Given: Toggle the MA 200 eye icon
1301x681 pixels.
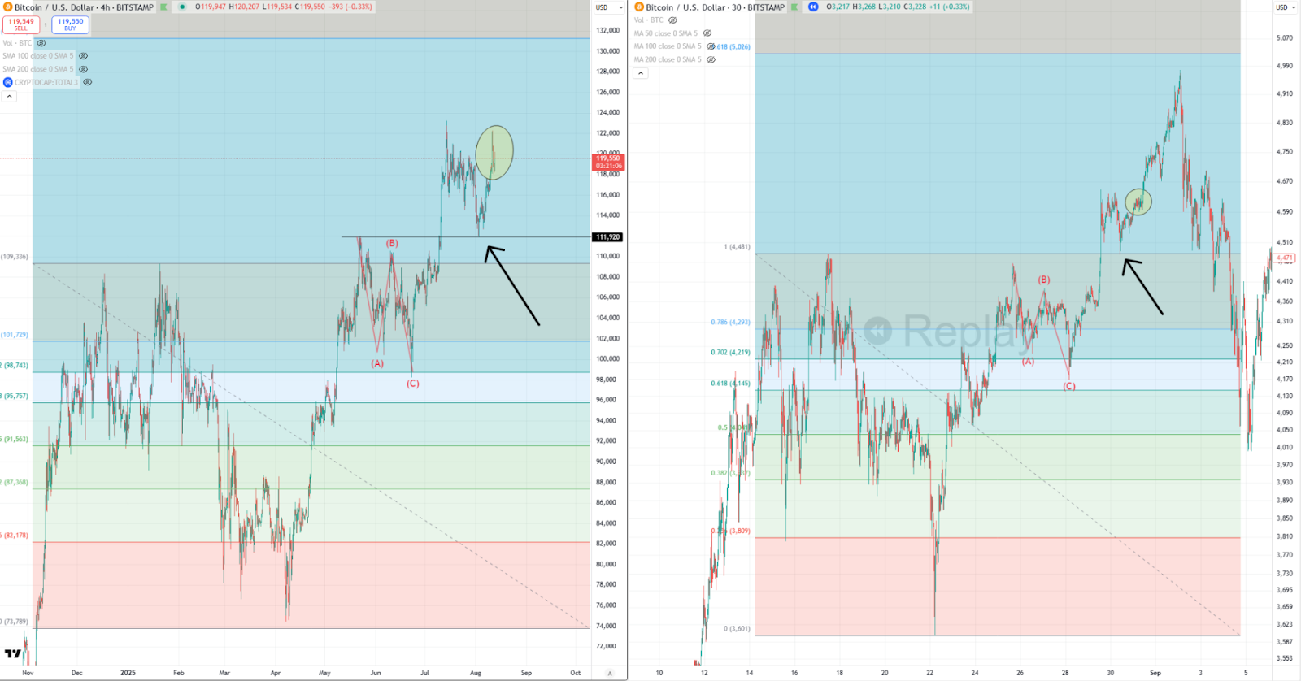Looking at the screenshot, I should 711,59.
